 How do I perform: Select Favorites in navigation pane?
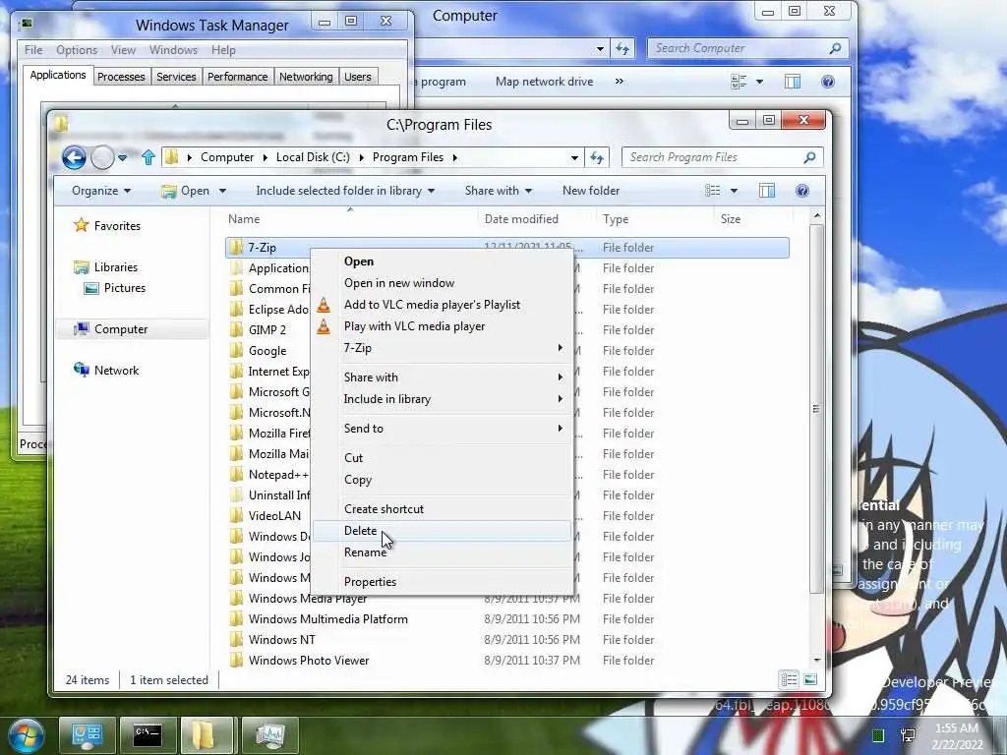click(117, 226)
